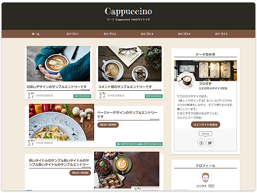The image size is (257, 193).
Task: Open 見出しデザインのサンプルエントリー article title
Action: [56, 87]
